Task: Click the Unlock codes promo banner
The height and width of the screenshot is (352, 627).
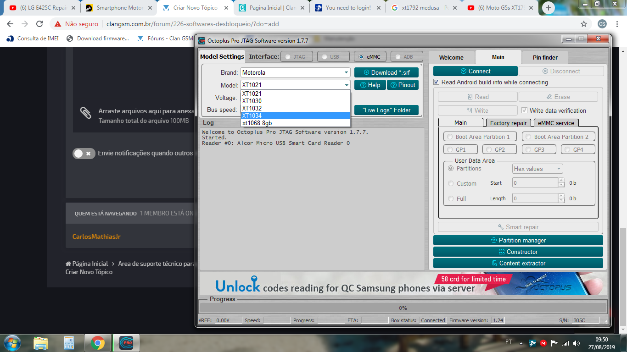Action: [x=403, y=283]
